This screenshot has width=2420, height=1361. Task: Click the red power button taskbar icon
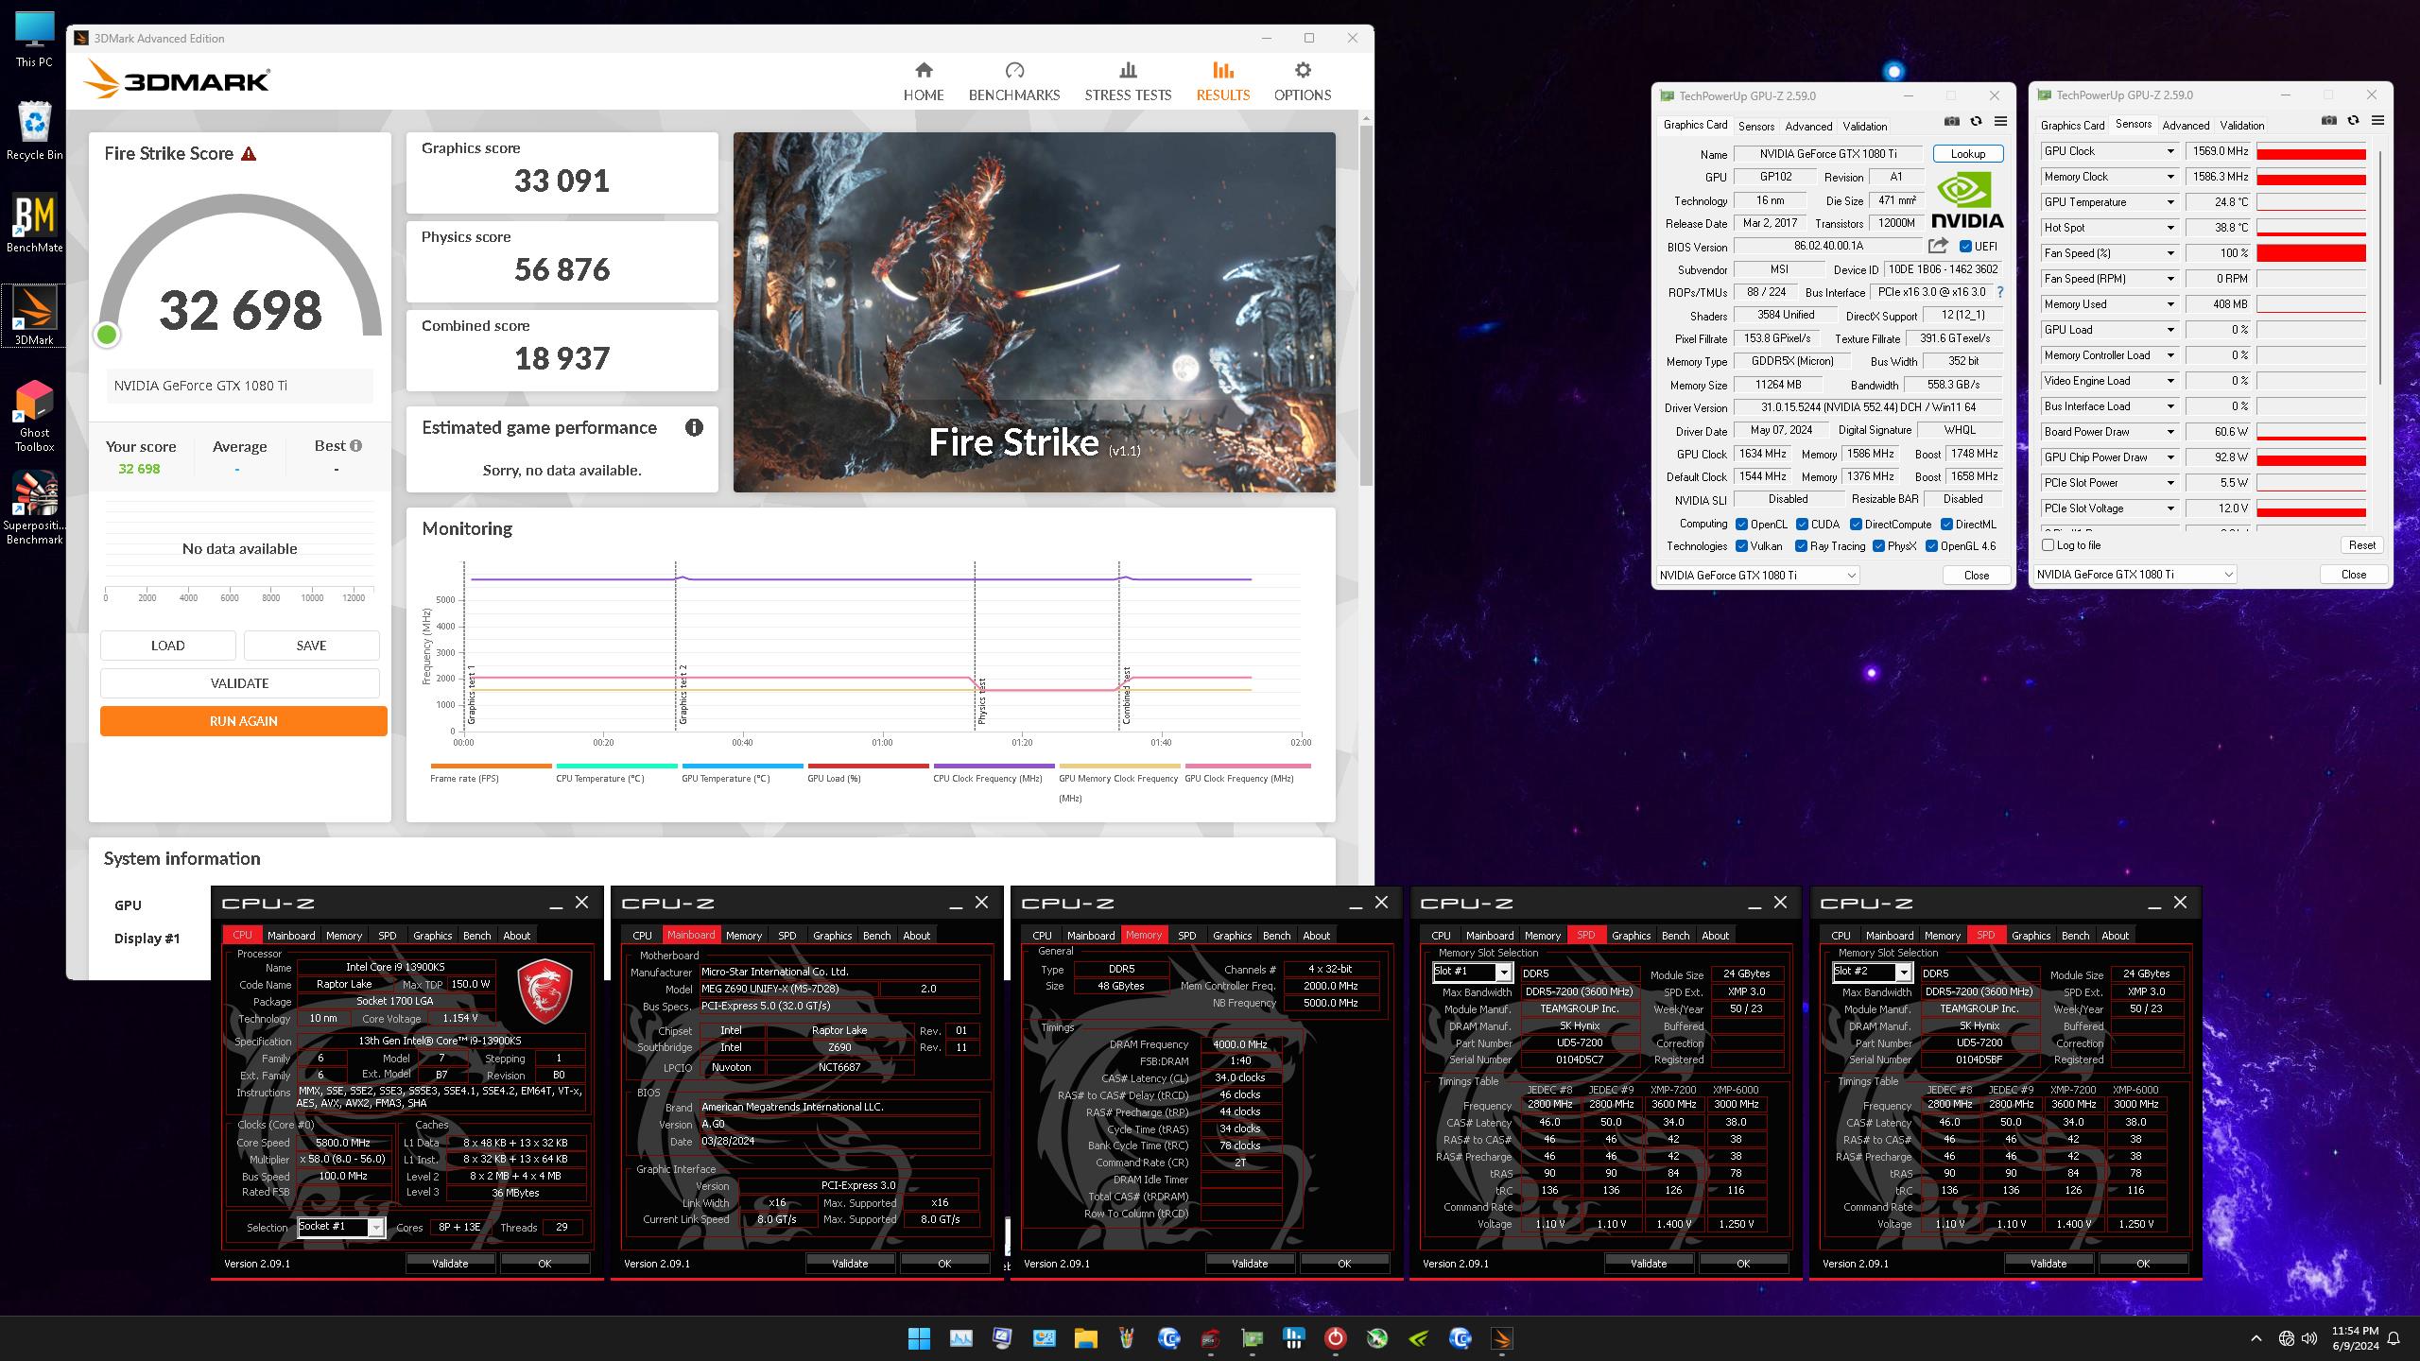pyautogui.click(x=1335, y=1338)
